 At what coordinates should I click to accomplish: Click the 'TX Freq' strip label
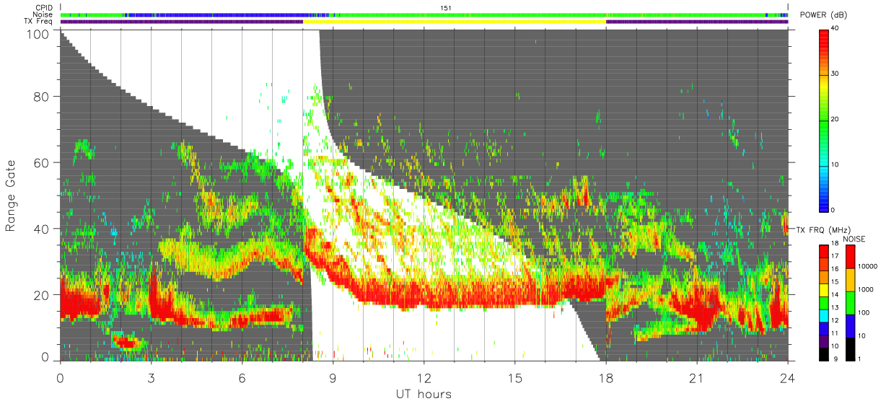(x=38, y=22)
